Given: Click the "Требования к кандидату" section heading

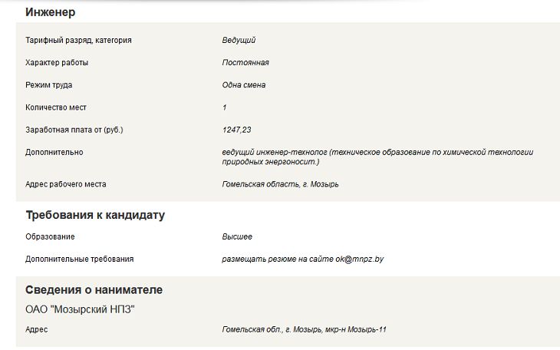Looking at the screenshot, I should coord(95,215).
